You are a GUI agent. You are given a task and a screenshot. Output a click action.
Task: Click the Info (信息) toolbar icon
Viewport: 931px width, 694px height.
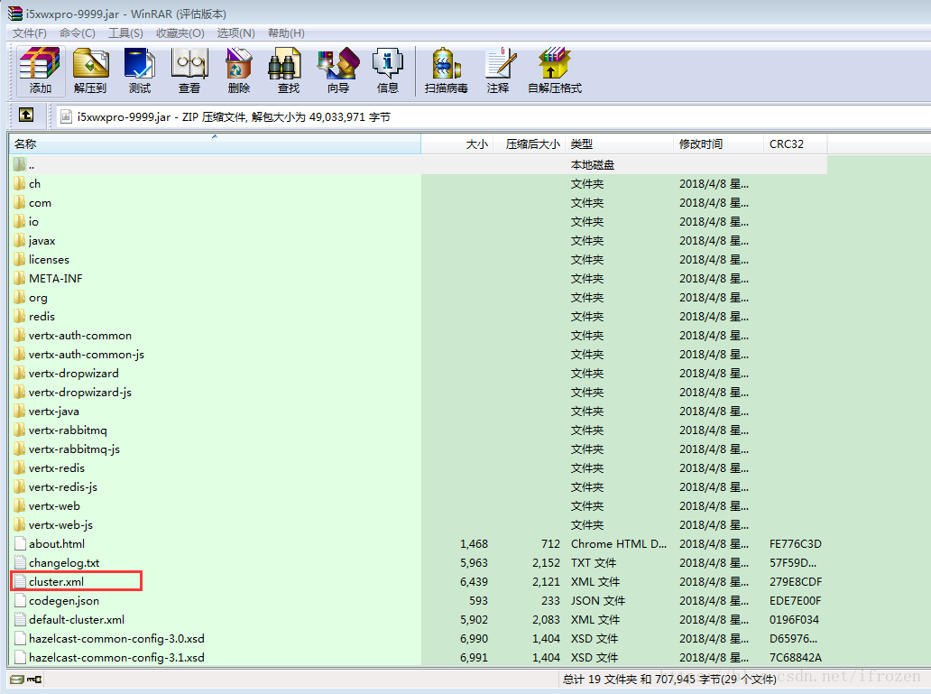pyautogui.click(x=388, y=70)
